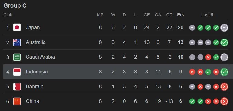Click the Indonesia flag icon
Screen dimensions: 233x111
(x=17, y=72)
